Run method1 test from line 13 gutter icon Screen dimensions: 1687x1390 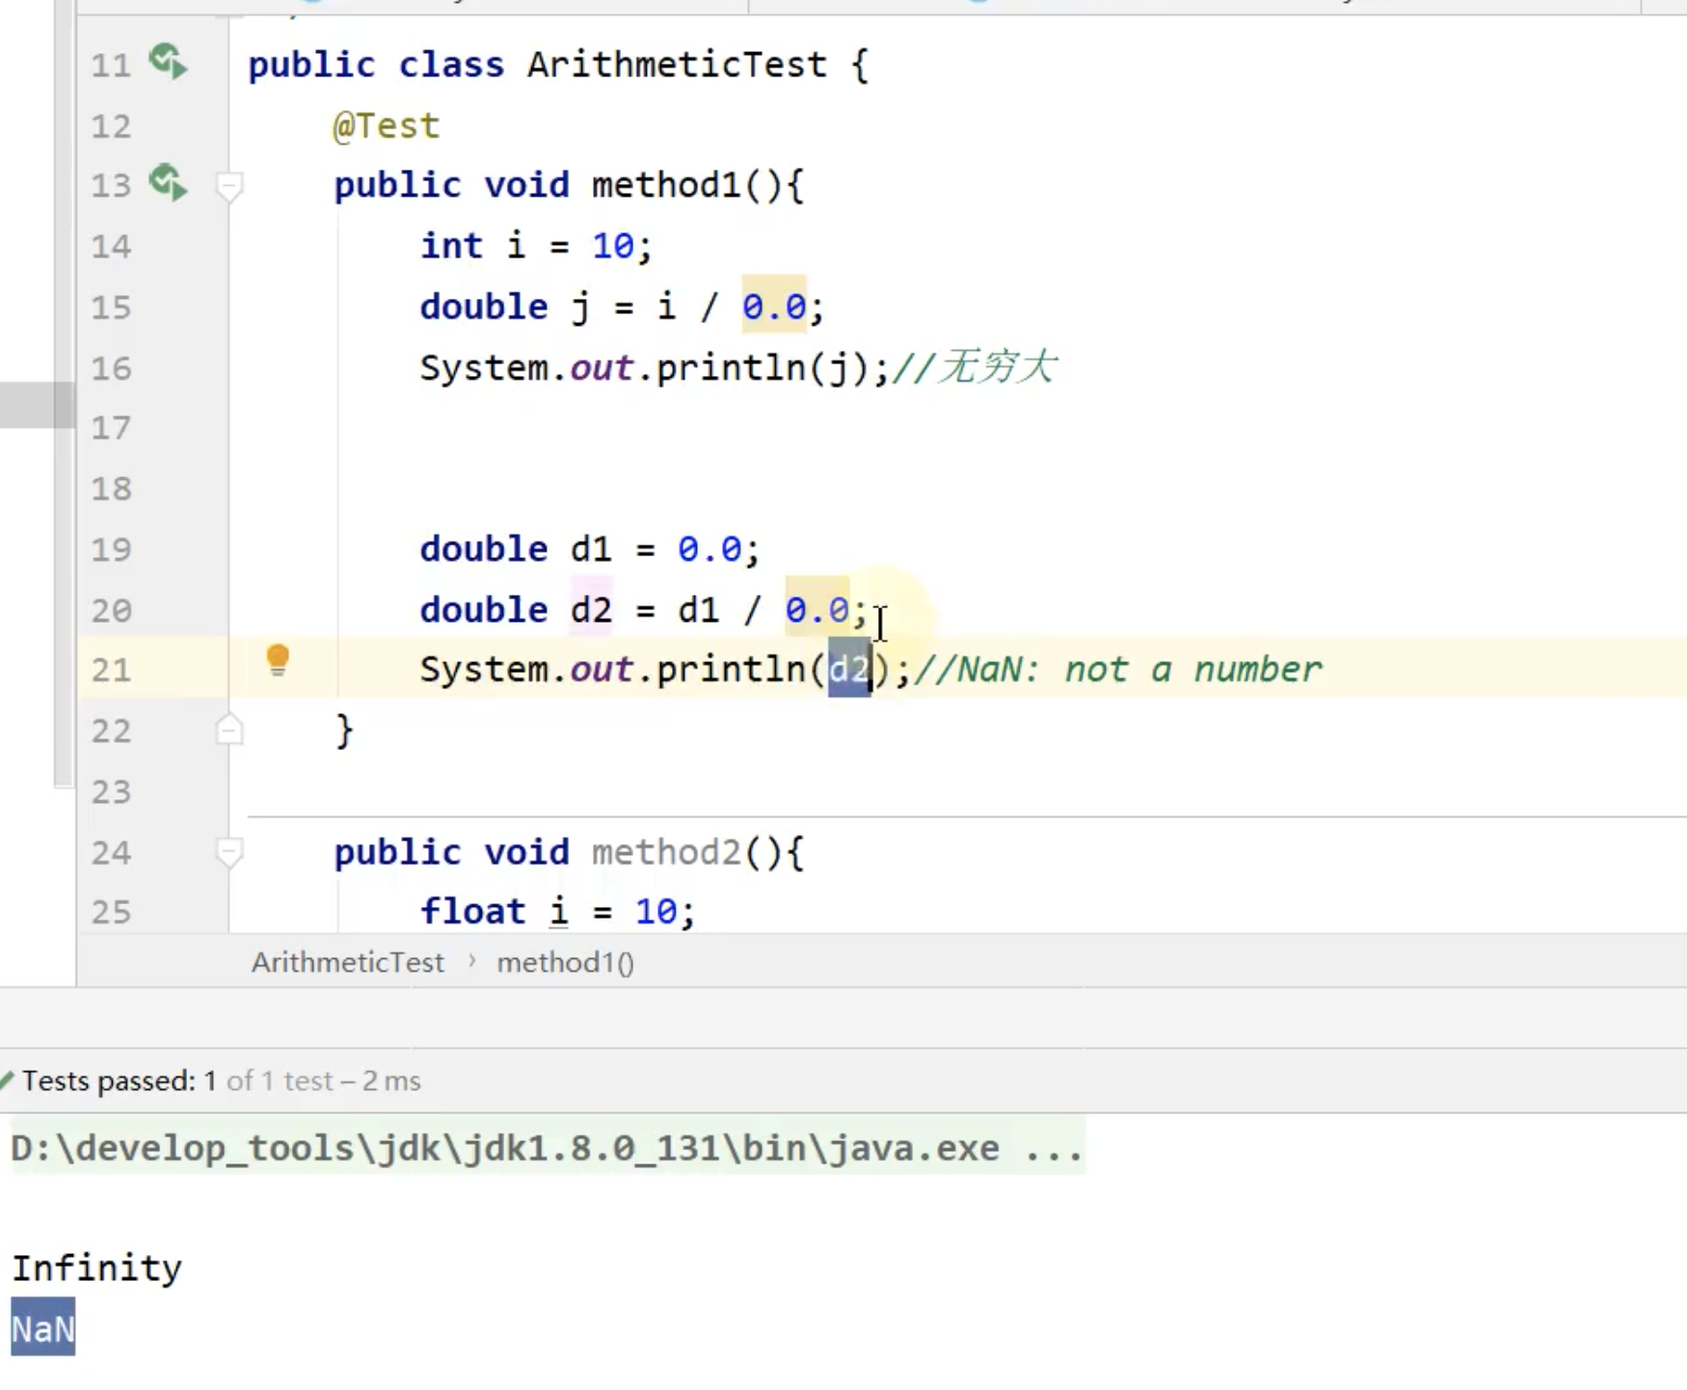point(169,183)
